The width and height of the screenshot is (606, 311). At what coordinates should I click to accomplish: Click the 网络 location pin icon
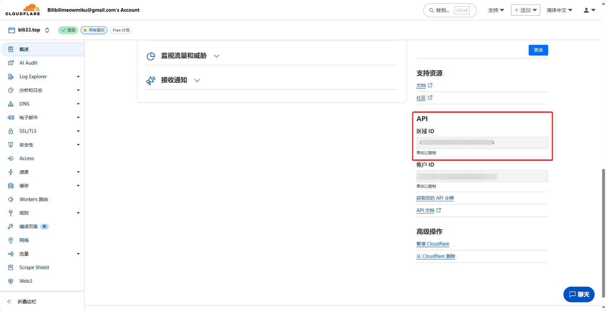pyautogui.click(x=11, y=240)
